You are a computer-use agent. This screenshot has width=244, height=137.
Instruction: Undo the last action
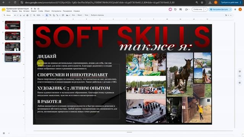pos(20,15)
